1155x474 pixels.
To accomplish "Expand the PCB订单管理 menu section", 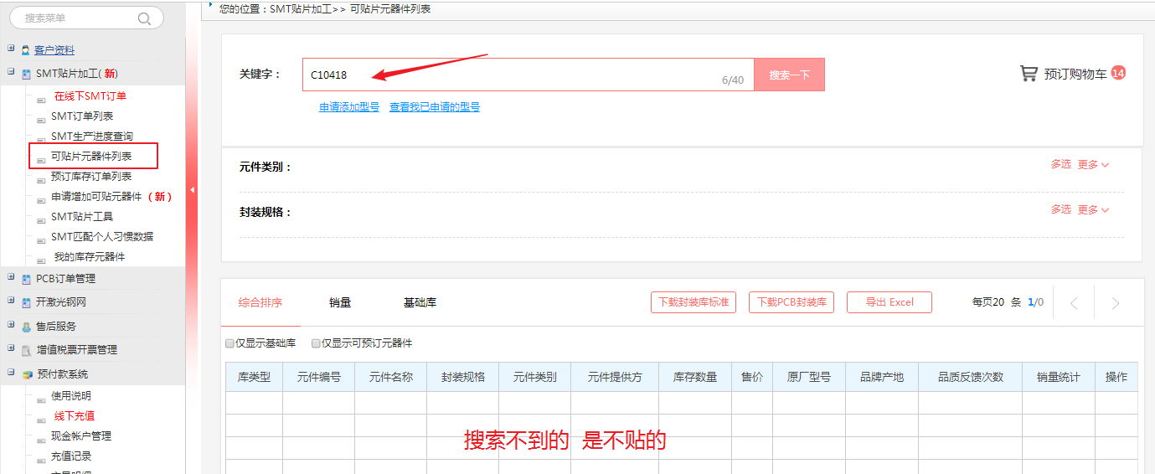I will tap(11, 278).
